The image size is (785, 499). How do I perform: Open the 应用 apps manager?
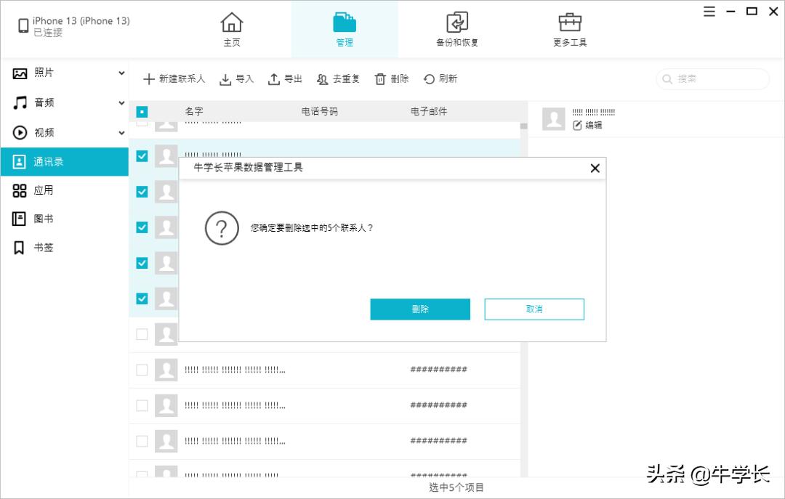coord(42,190)
